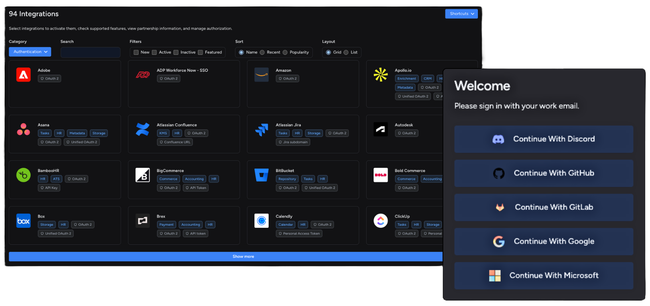Click the Adobe logo icon
Image resolution: width=650 pixels, height=306 pixels.
(x=23, y=75)
